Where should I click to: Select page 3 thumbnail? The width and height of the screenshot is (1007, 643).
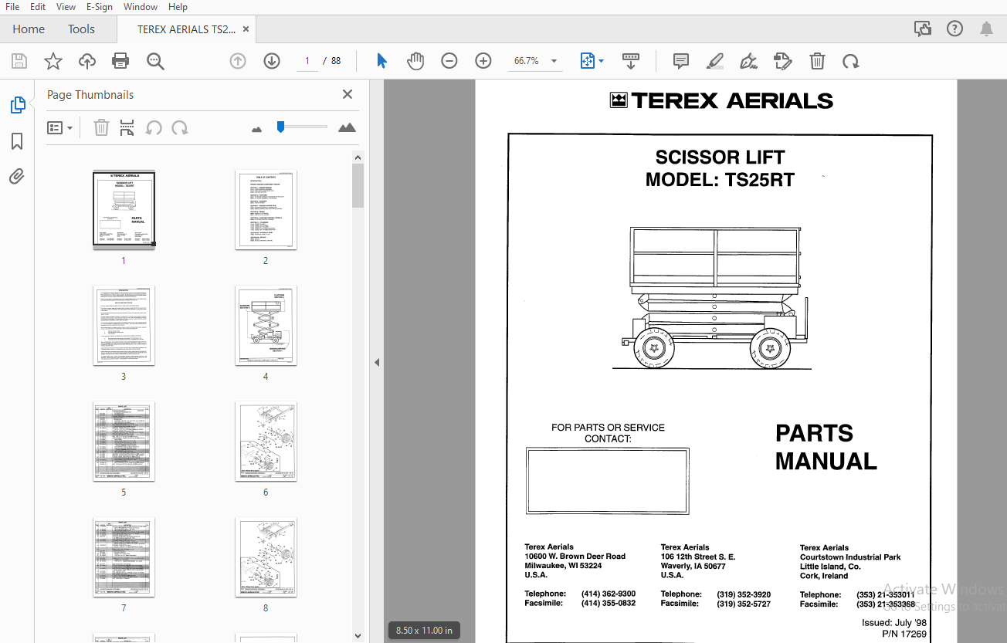tap(124, 326)
